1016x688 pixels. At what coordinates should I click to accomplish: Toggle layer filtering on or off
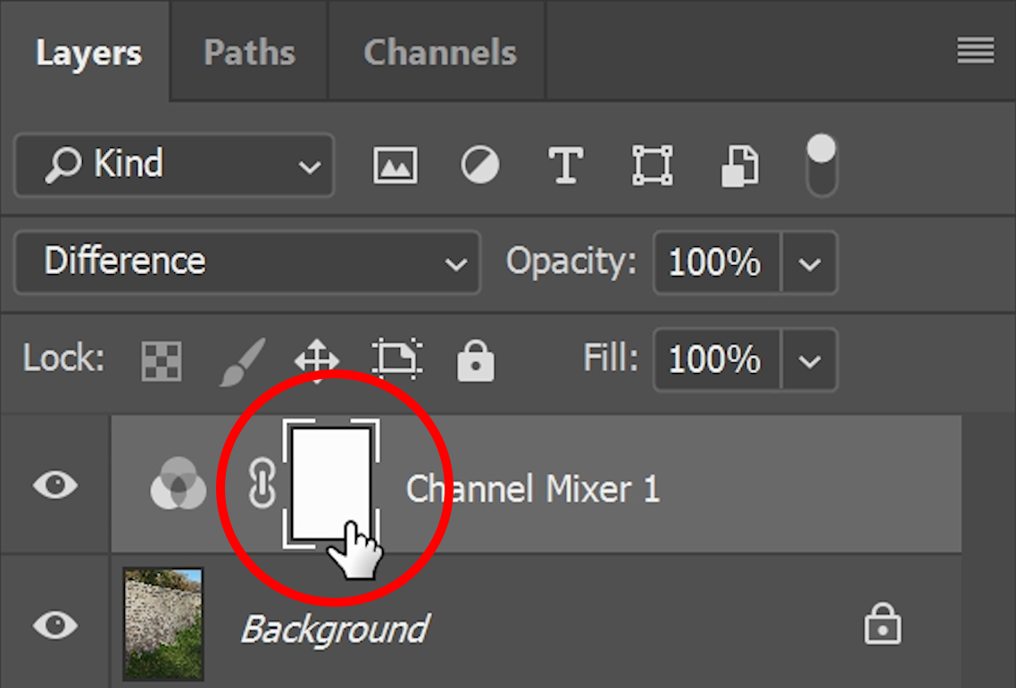pos(821,165)
